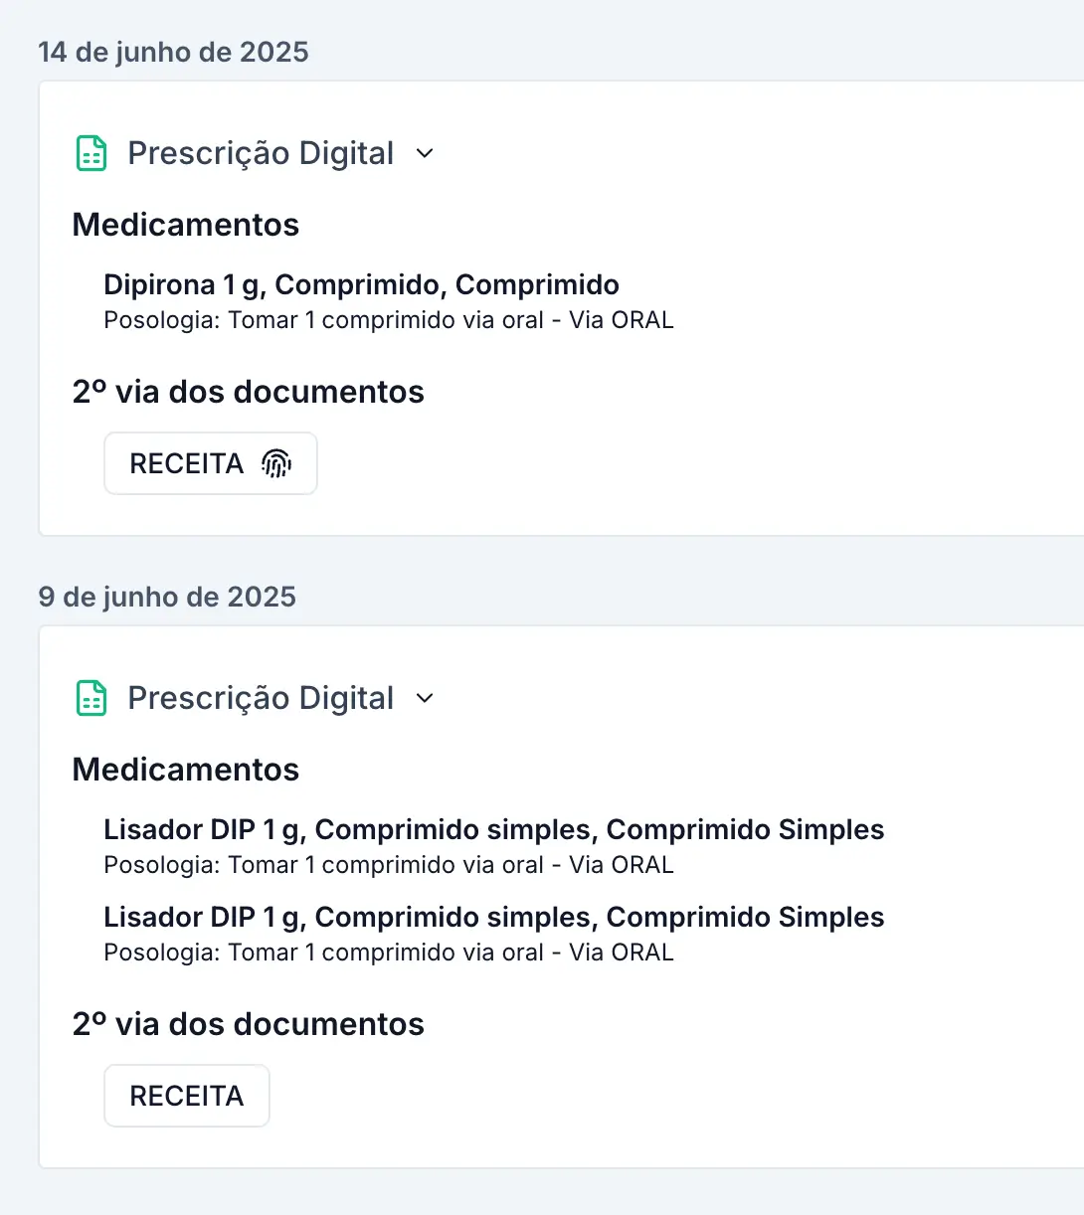Click the document icon on the 14 de junho prescription
The width and height of the screenshot is (1084, 1215).
(x=91, y=154)
